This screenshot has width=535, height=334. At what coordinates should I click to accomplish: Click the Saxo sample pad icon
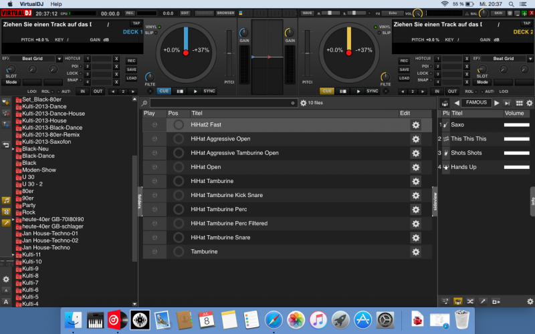(x=445, y=125)
